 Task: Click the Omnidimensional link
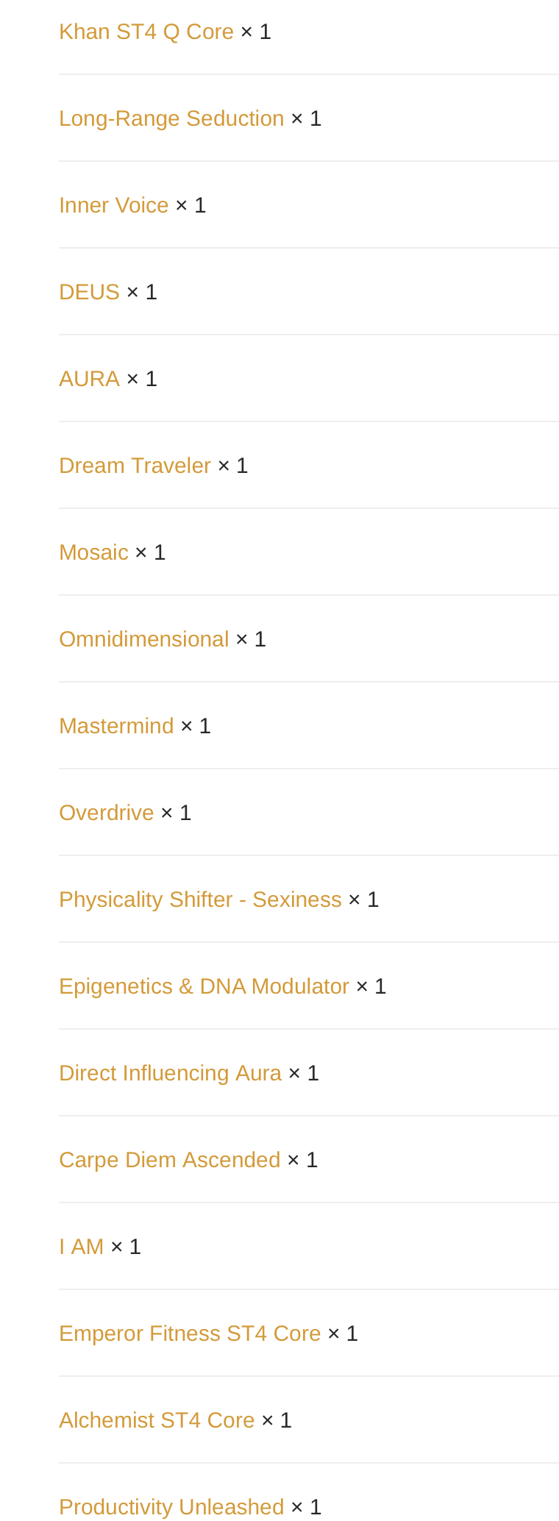[144, 639]
